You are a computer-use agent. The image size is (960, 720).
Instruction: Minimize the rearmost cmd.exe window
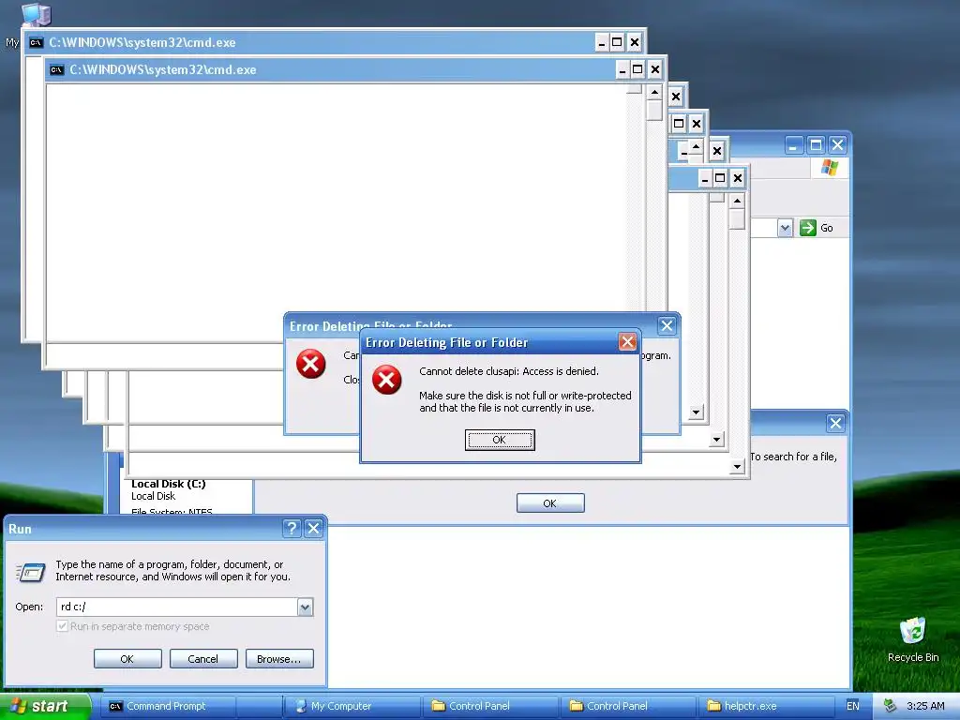pos(602,42)
